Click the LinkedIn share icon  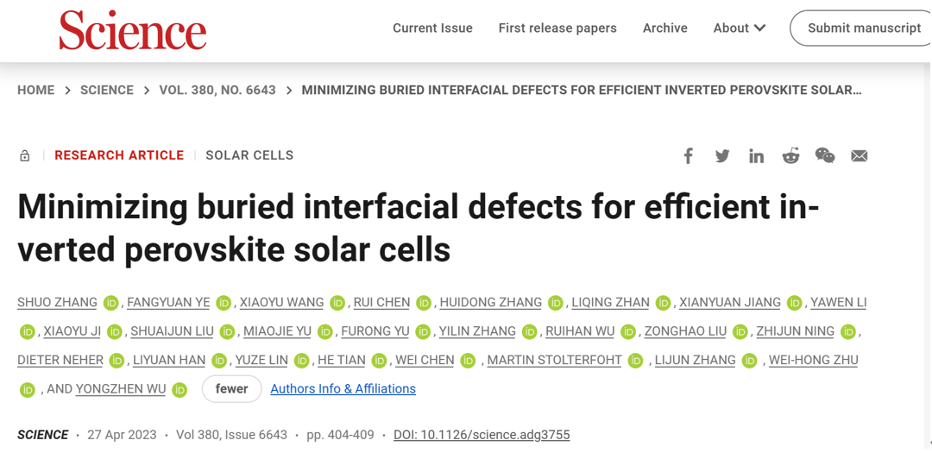[756, 156]
